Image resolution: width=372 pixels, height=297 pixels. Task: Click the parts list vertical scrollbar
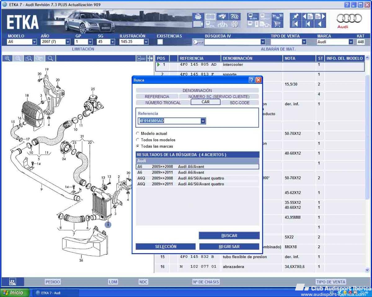point(367,164)
